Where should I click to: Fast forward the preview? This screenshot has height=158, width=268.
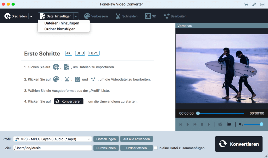(195, 124)
